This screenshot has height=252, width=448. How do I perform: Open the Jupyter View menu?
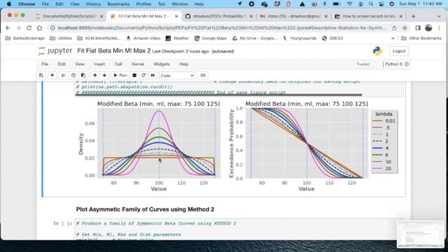tap(80, 64)
